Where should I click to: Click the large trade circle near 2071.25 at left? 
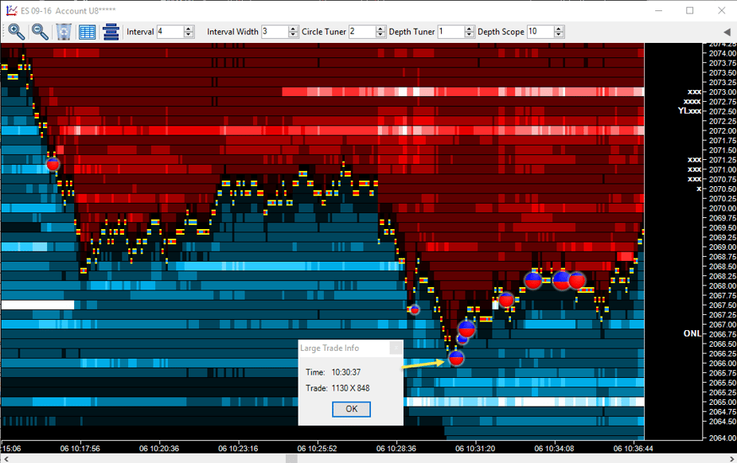point(53,164)
